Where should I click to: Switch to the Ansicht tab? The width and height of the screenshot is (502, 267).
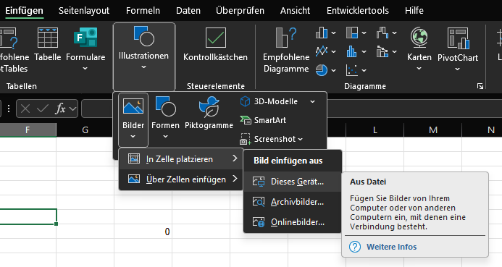tap(295, 11)
